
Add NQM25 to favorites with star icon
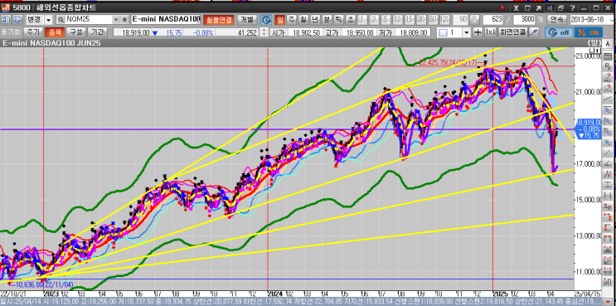coord(124,20)
